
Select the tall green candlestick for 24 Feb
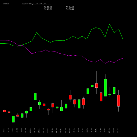pyautogui.click(x=35, y=96)
